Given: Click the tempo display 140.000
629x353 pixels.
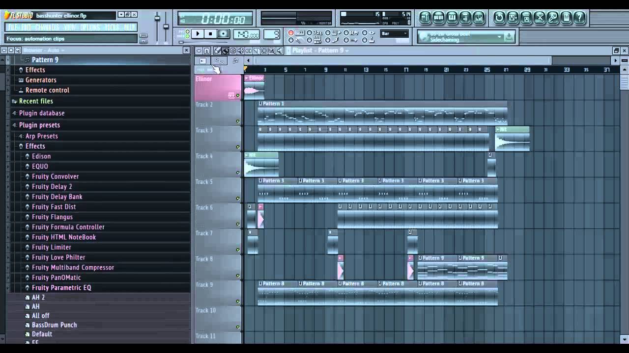Looking at the screenshot, I should tap(246, 34).
